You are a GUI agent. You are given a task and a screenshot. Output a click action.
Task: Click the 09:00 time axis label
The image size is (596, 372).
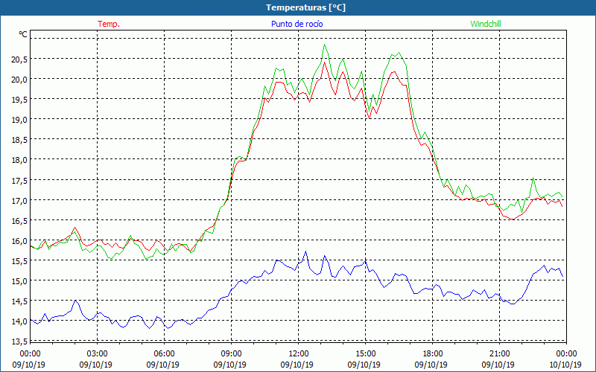(x=231, y=353)
